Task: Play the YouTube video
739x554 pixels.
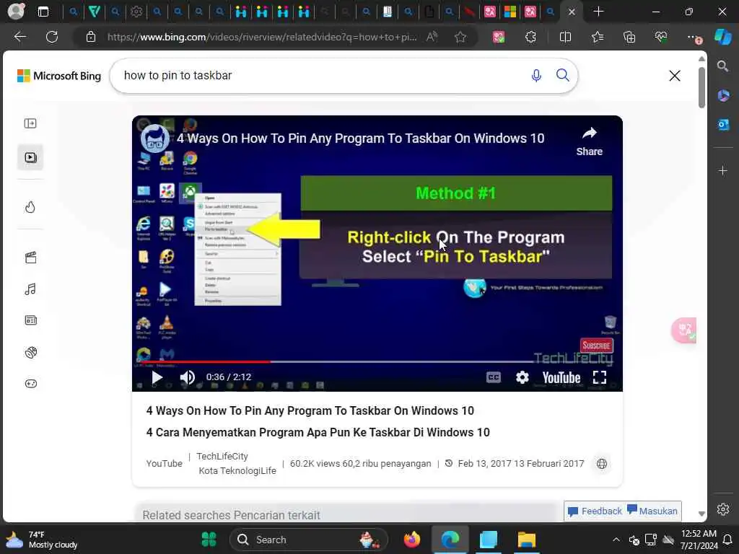Action: [x=157, y=377]
